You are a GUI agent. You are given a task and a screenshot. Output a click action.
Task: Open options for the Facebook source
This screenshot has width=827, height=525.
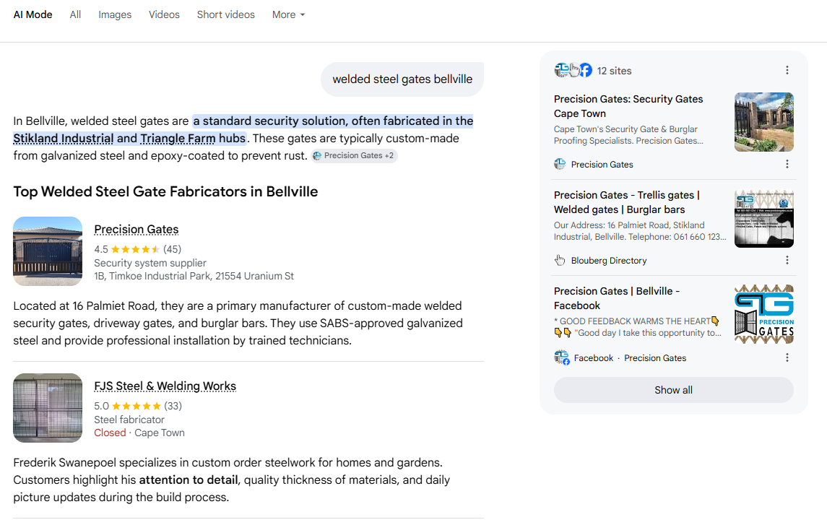point(787,357)
